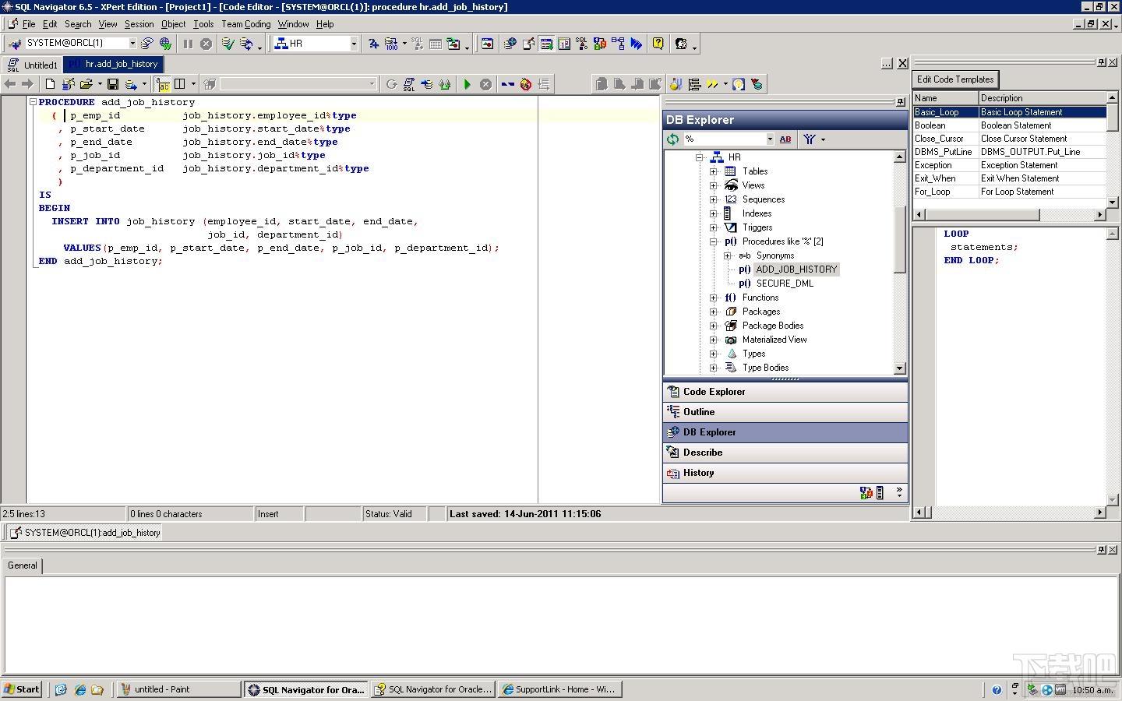The height and width of the screenshot is (701, 1122).
Task: Expand the Packages node
Action: coord(714,312)
